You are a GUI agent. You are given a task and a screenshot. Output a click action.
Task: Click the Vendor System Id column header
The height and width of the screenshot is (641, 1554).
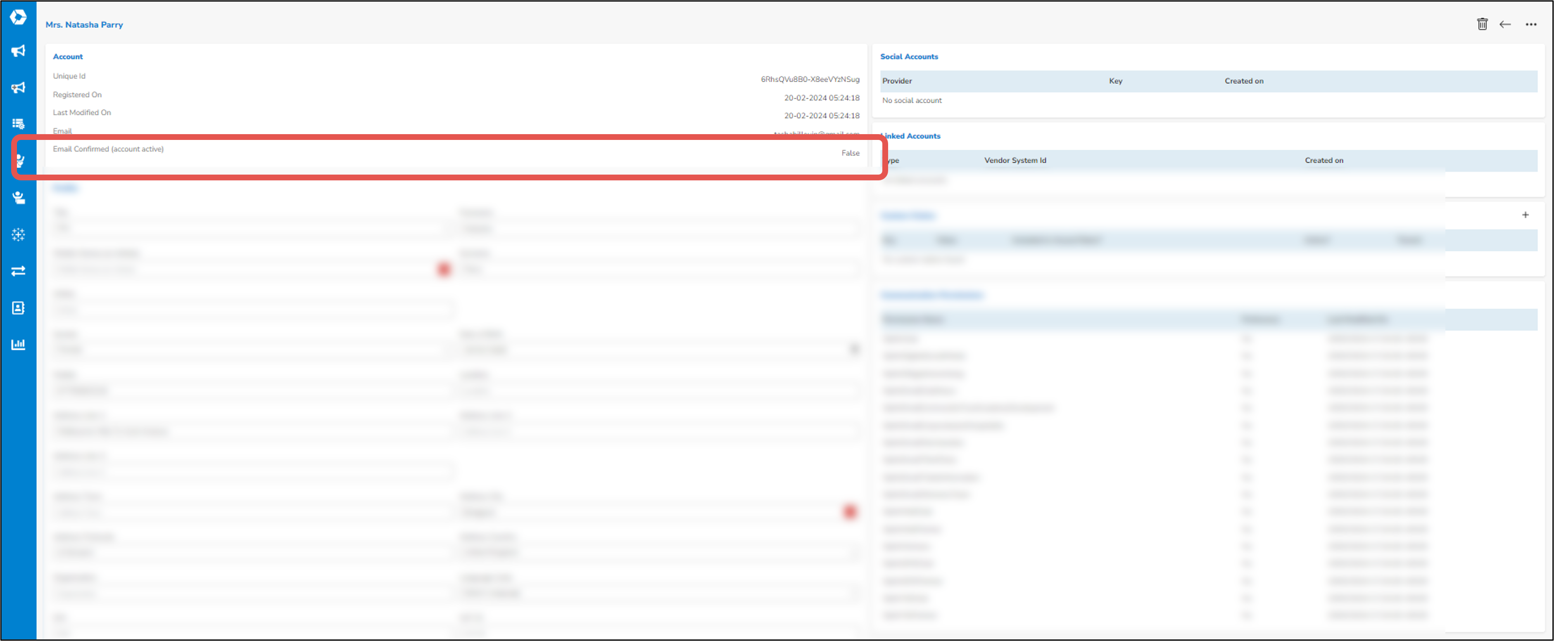click(x=1015, y=161)
